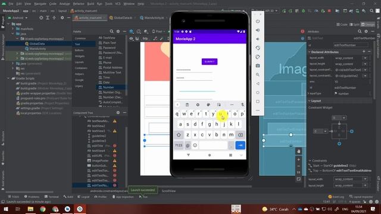This screenshot has height=214, width=381.
Task: Toggle autoconnect magnet icon in design toolbar
Action: click(138, 39)
